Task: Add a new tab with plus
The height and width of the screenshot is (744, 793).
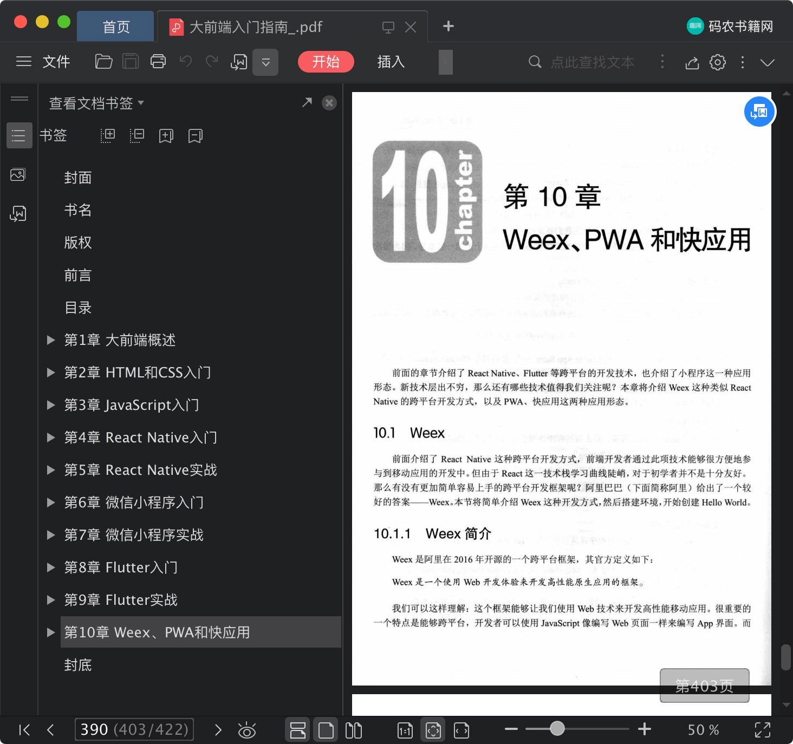Action: pyautogui.click(x=448, y=26)
